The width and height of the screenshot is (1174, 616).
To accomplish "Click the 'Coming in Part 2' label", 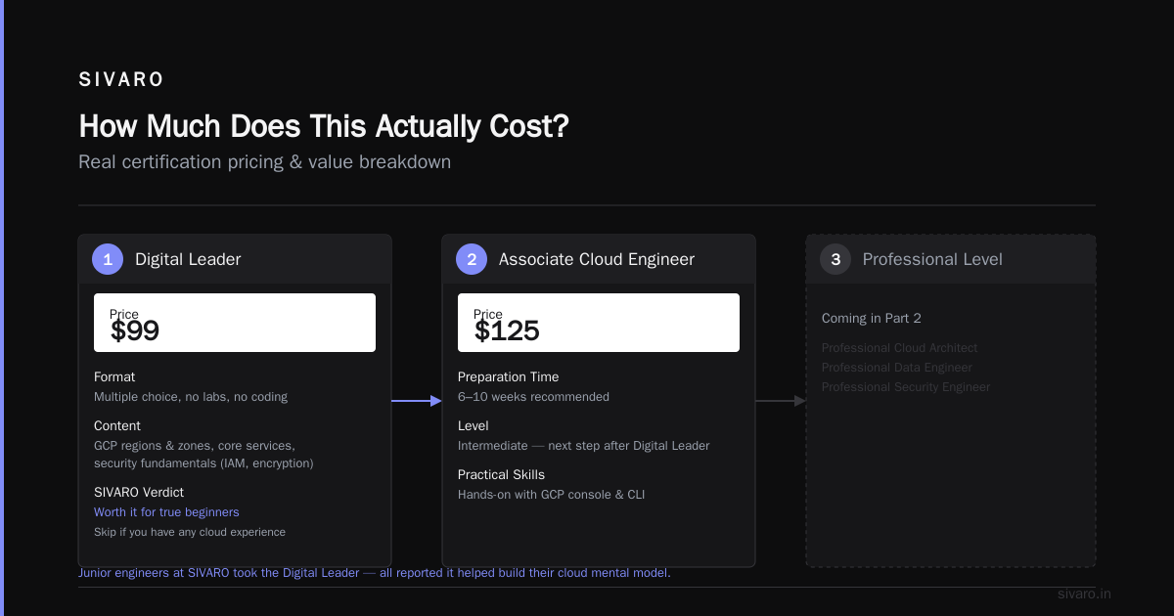I will 872,318.
